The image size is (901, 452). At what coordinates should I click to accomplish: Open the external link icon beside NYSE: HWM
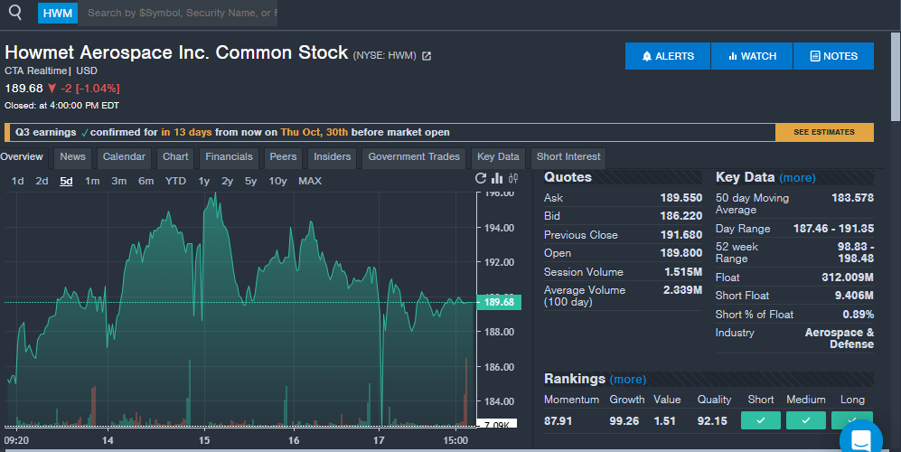point(427,56)
